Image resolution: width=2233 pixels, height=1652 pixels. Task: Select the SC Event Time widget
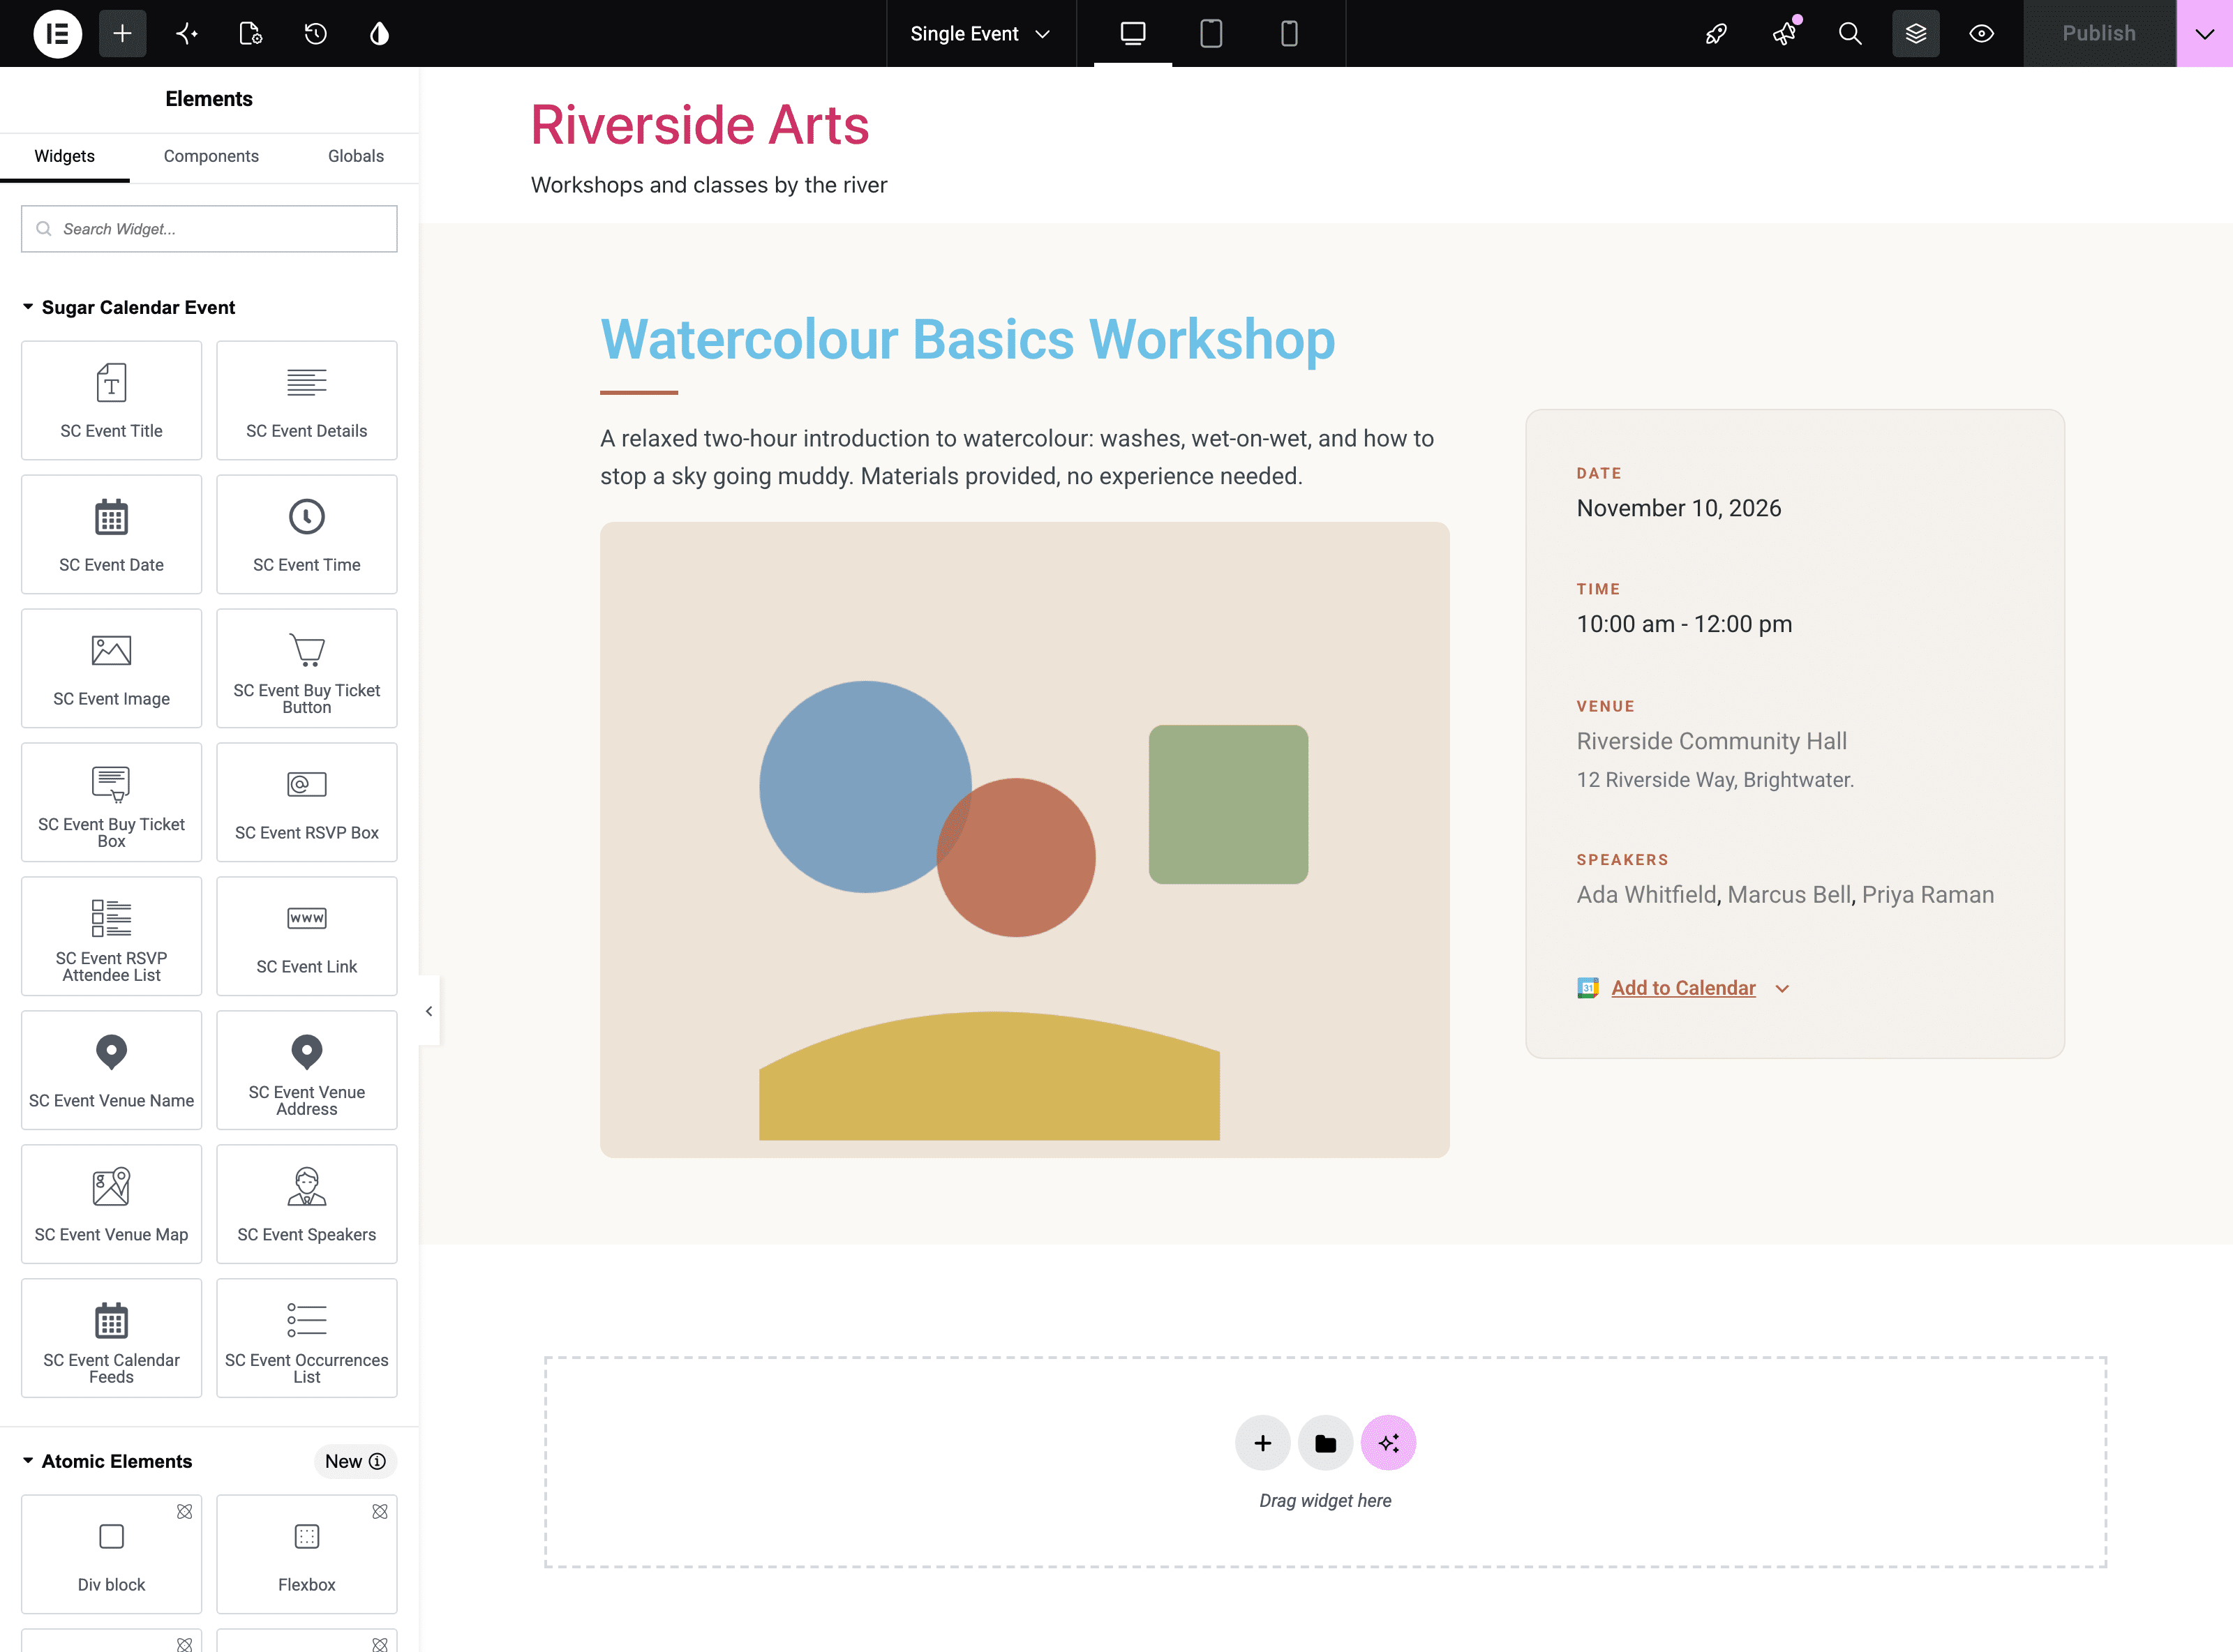point(307,534)
